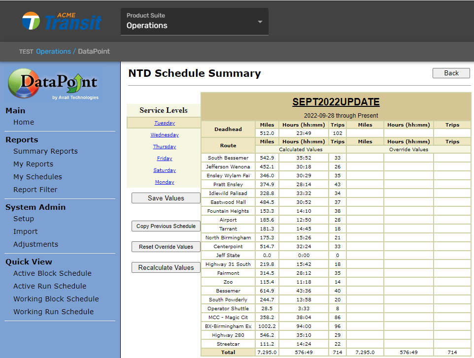The width and height of the screenshot is (474, 358).
Task: Click the SEPT2022UPDATE schedule title
Action: 336,102
